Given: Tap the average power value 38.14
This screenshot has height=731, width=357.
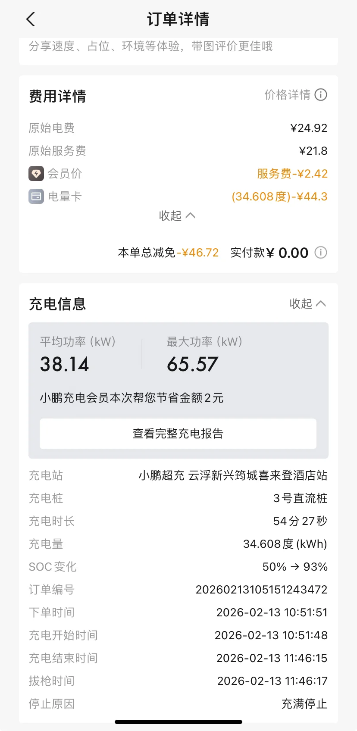Looking at the screenshot, I should click(x=65, y=364).
